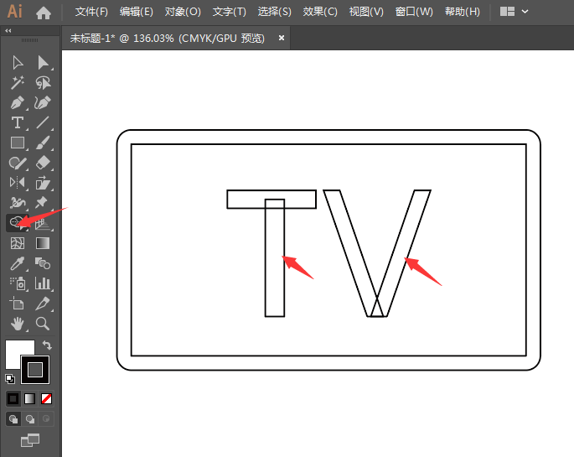Viewport: 574px width, 457px height.
Task: Select the Magic Wand tool
Action: 18,83
